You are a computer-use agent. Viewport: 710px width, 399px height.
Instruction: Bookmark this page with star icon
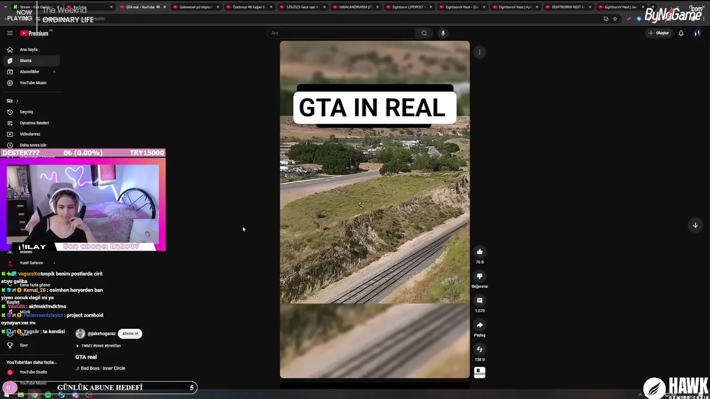pyautogui.click(x=615, y=19)
